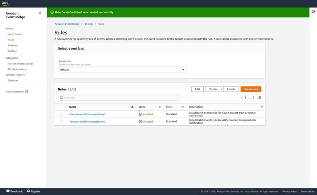Click Enabled status icon for Forecastworkflowcompletion1
The image size is (317, 195).
tap(140, 114)
